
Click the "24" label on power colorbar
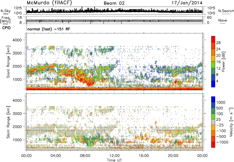click(x=218, y=49)
